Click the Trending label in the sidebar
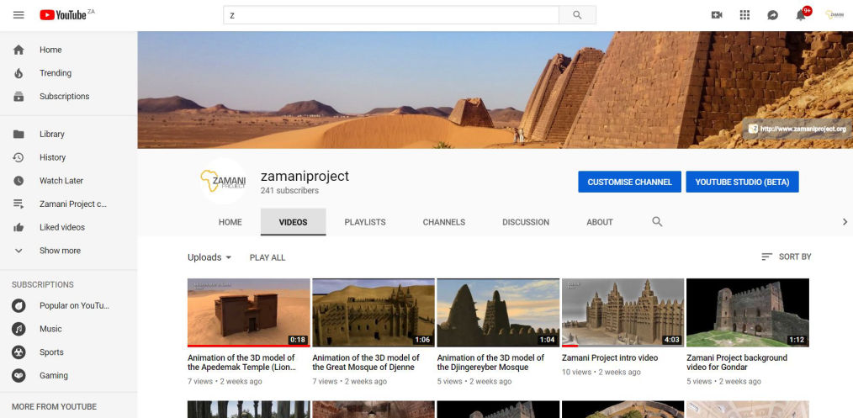The image size is (853, 418). pos(56,73)
